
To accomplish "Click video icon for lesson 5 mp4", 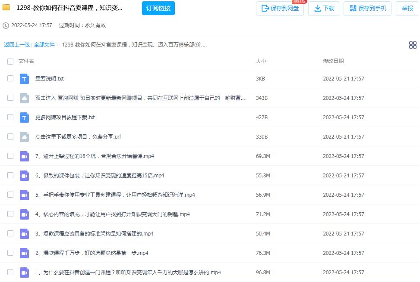I will 24,195.
